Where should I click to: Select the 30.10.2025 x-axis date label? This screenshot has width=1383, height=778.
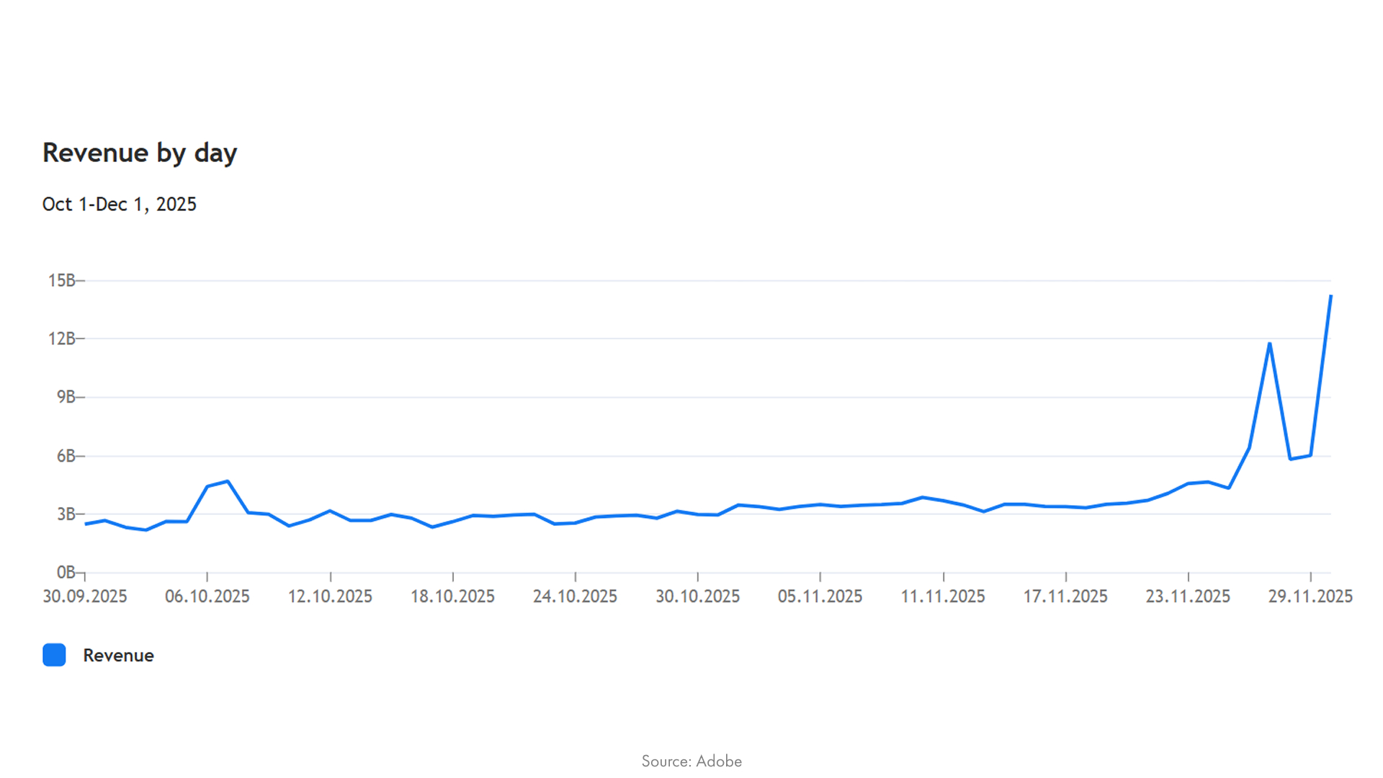[x=697, y=596]
